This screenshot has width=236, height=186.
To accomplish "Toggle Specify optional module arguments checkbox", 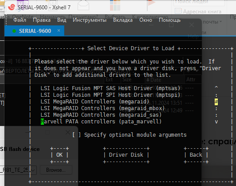I will click(x=76, y=135).
